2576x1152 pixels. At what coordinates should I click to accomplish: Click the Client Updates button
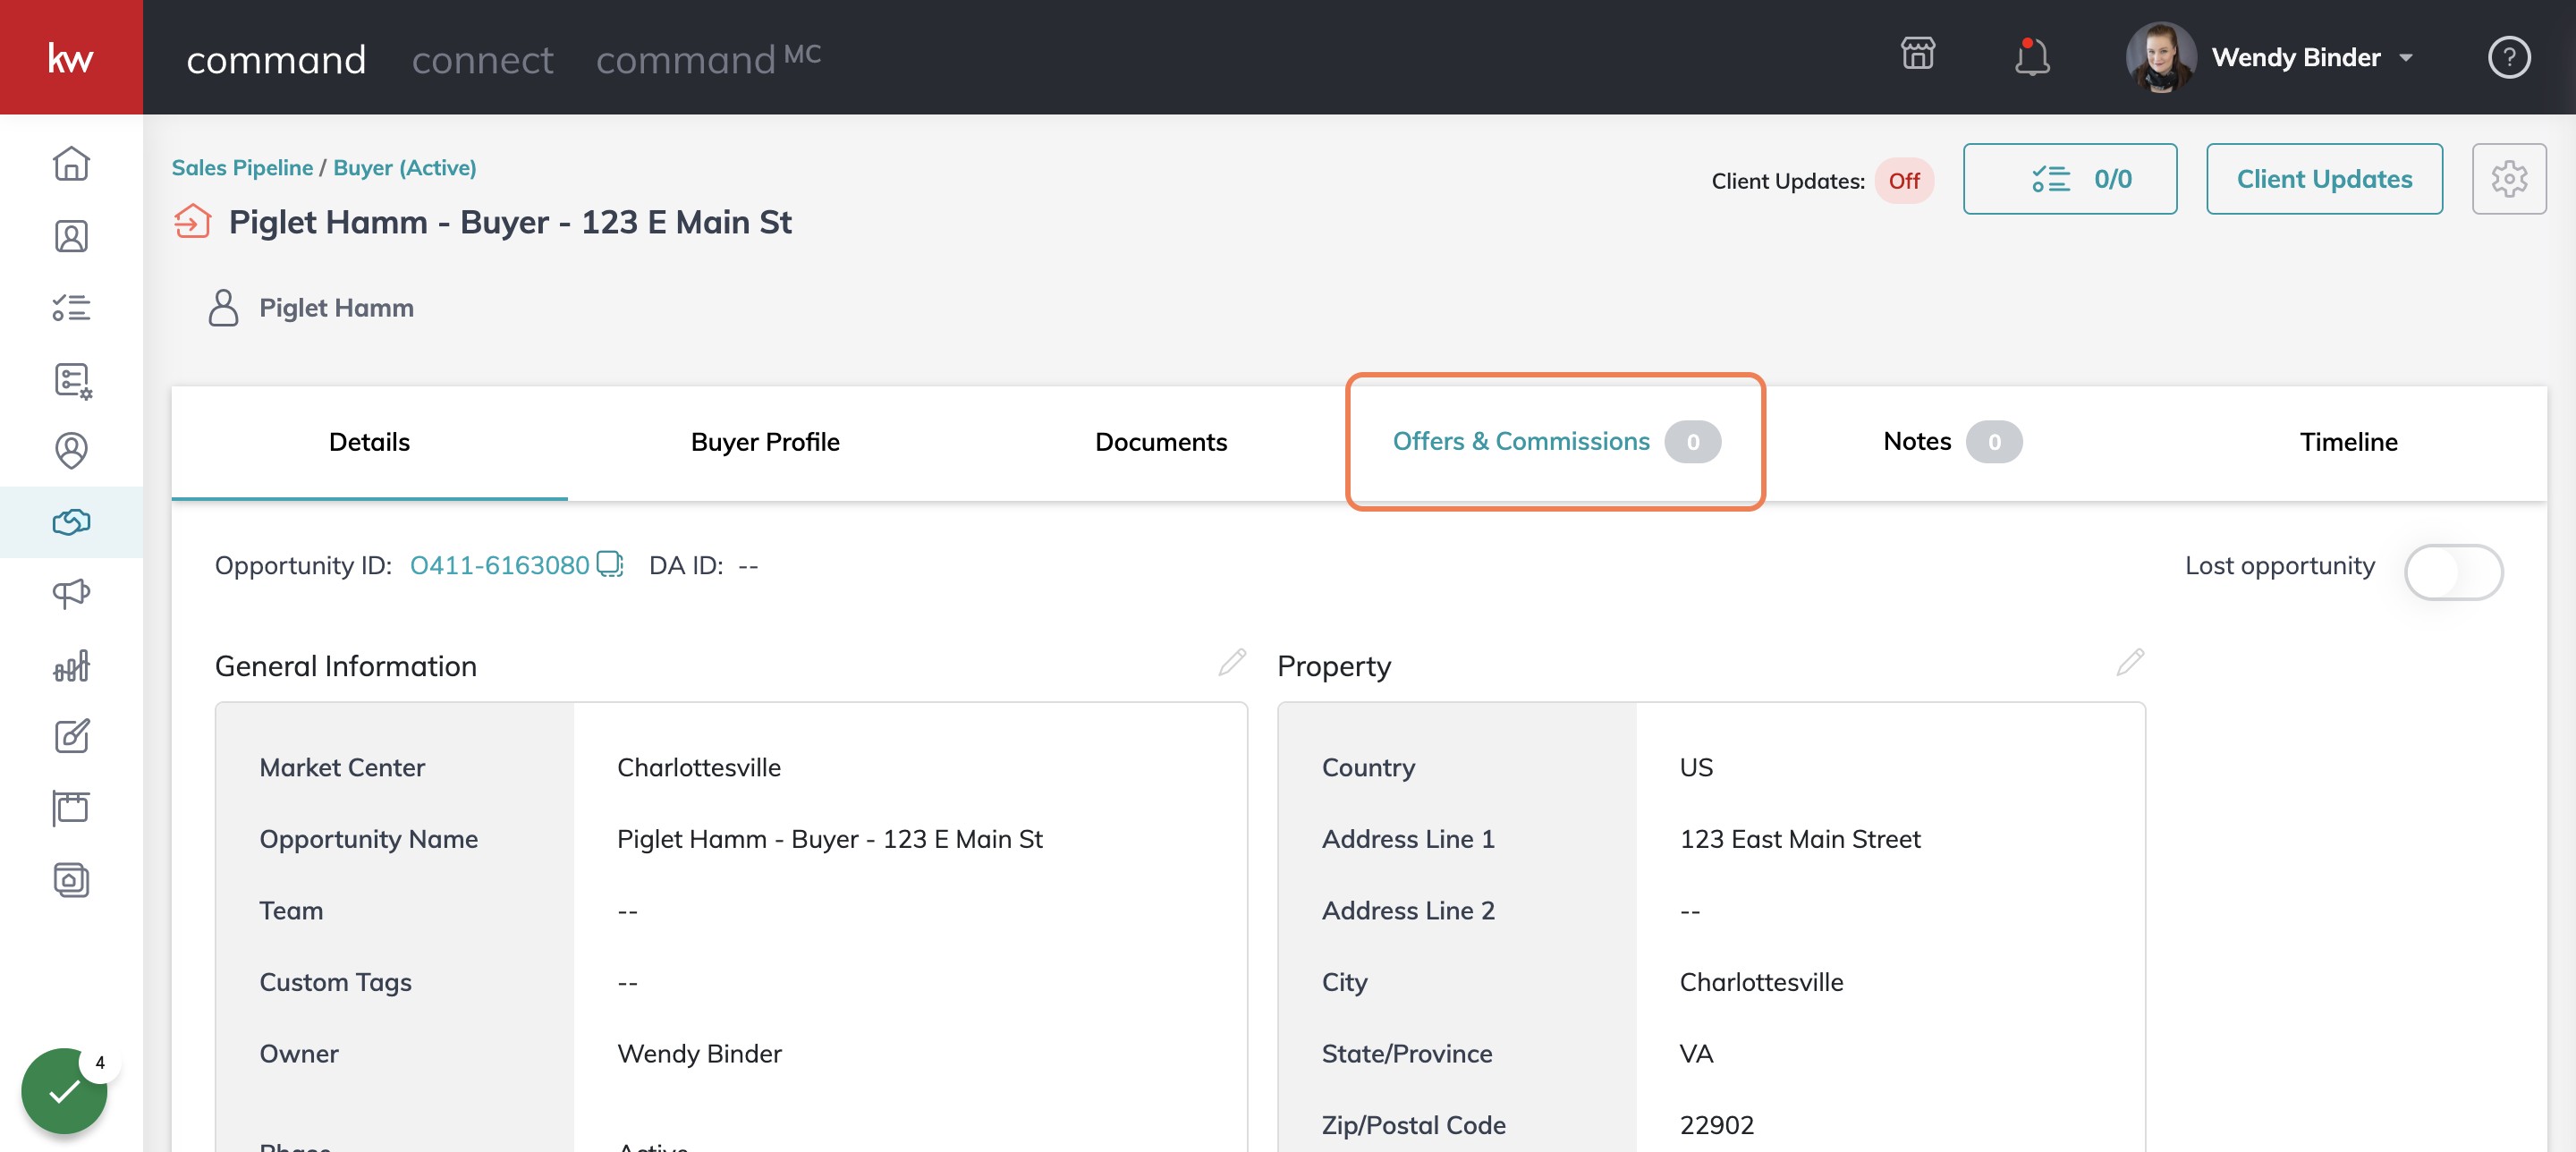tap(2323, 179)
